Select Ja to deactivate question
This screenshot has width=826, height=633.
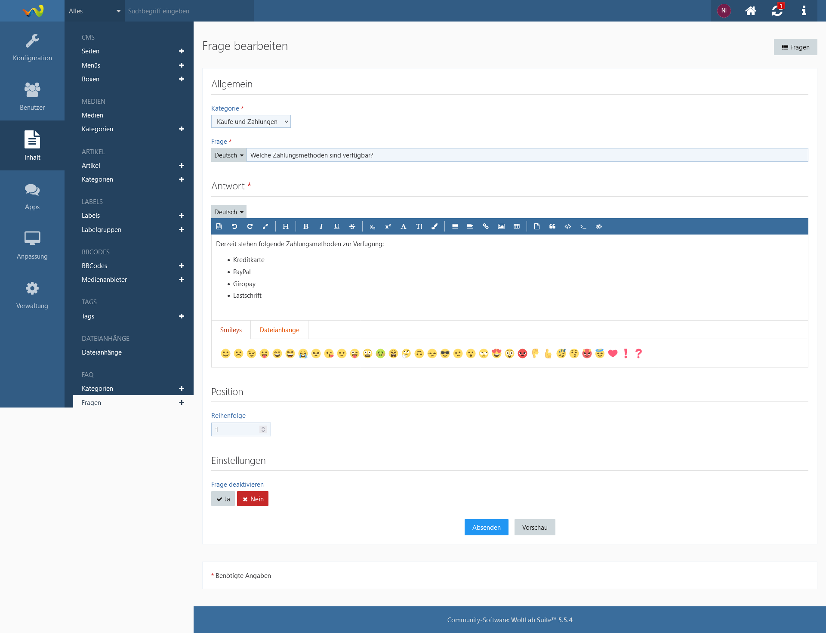(223, 499)
